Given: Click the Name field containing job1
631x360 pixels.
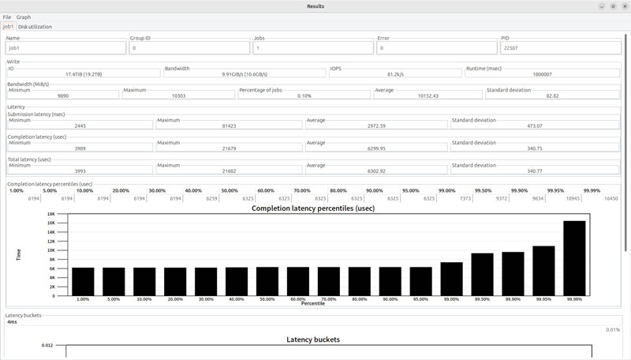Looking at the screenshot, I should pos(66,47).
